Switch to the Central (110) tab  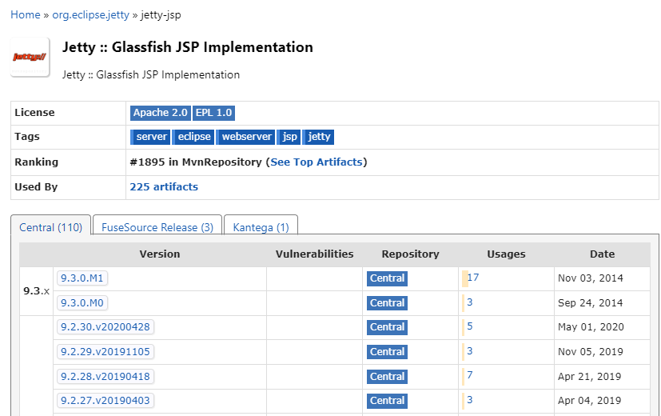50,227
